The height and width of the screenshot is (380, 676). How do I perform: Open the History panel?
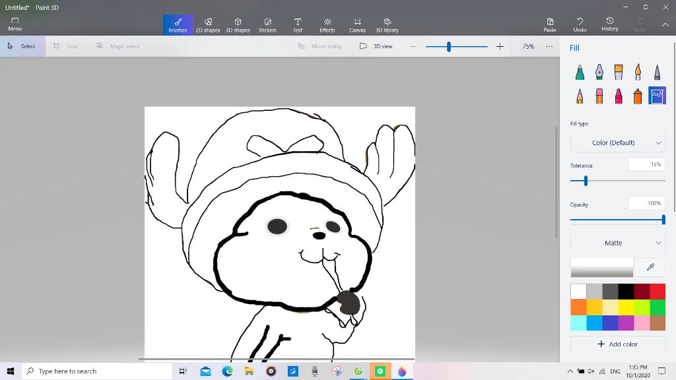point(609,25)
